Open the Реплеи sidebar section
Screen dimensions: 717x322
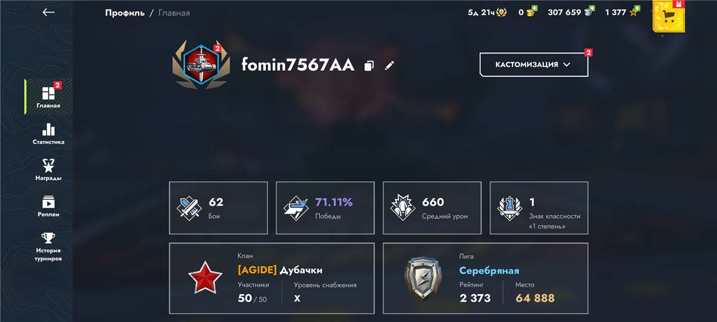48,206
